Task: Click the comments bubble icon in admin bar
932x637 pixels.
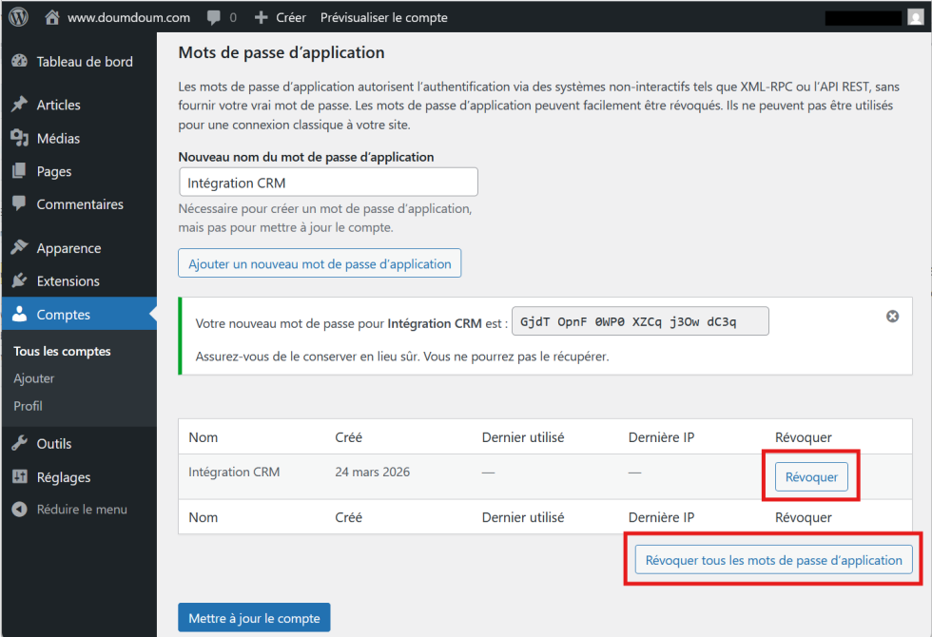Action: (x=215, y=17)
